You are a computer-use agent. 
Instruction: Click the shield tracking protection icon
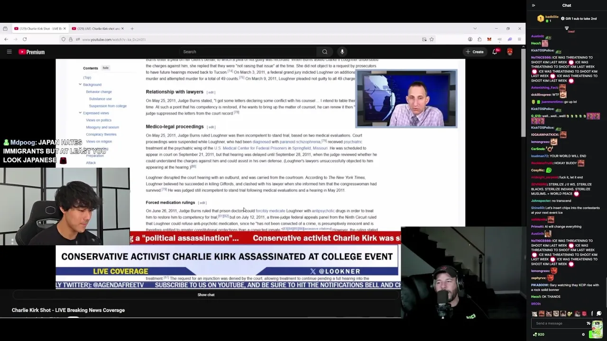pos(63,39)
